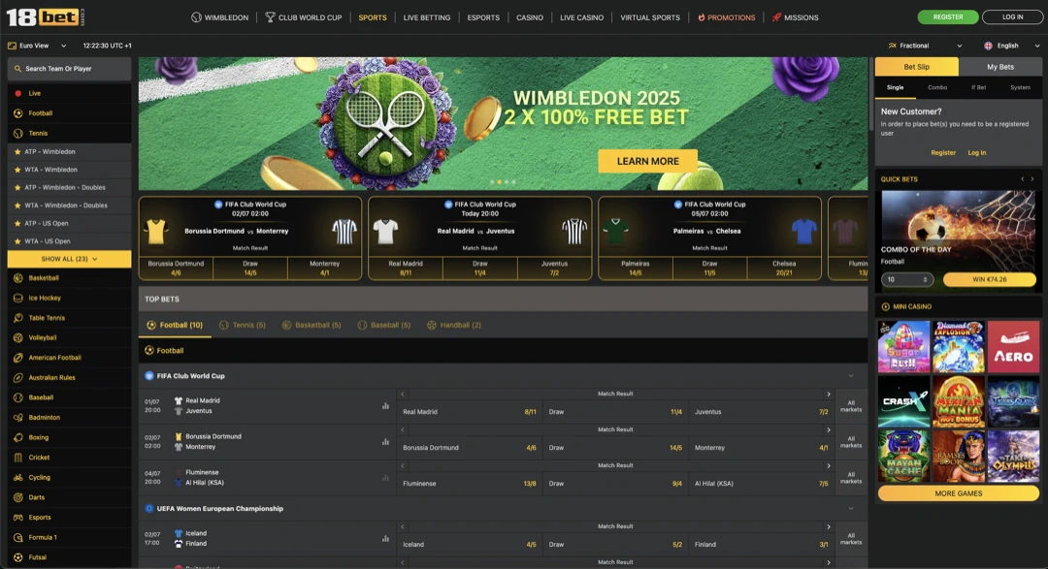Image resolution: width=1048 pixels, height=569 pixels.
Task: Switch to Handball (2) top bets tab
Action: [454, 326]
